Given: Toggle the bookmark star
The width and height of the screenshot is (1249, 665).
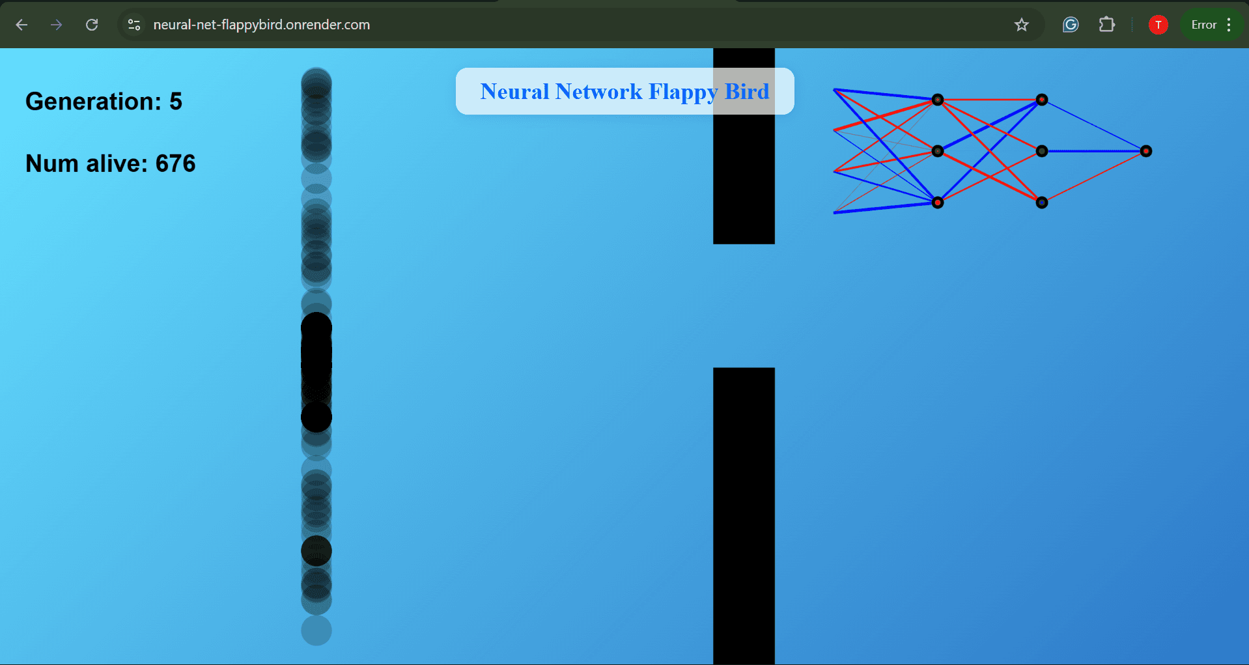Looking at the screenshot, I should [1022, 25].
